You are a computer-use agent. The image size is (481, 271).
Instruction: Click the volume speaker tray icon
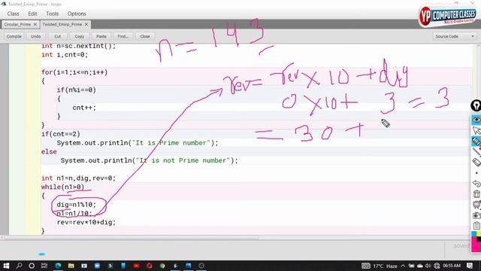pyautogui.click(x=428, y=266)
